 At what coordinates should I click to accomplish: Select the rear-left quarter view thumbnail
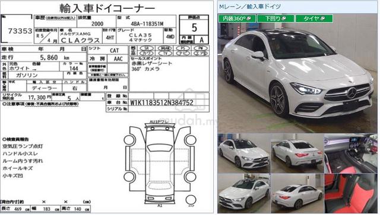tap(297, 193)
